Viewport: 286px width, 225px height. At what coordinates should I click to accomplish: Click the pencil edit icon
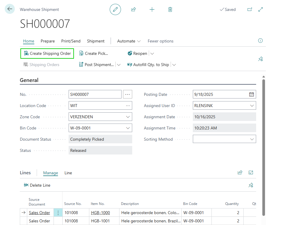pos(115,9)
